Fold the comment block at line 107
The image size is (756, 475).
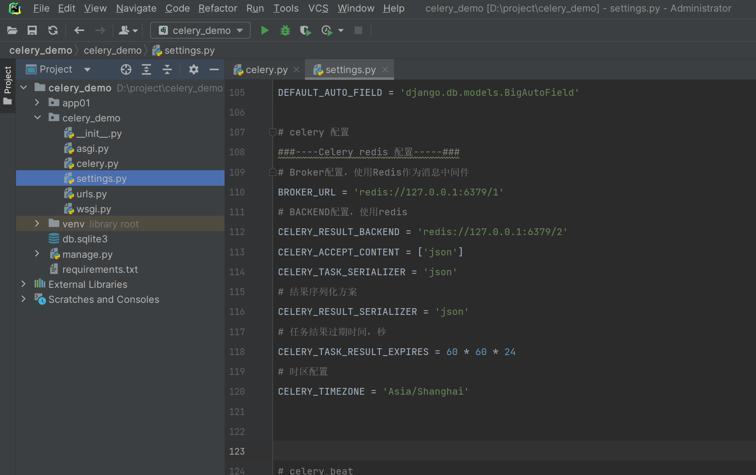pos(272,133)
